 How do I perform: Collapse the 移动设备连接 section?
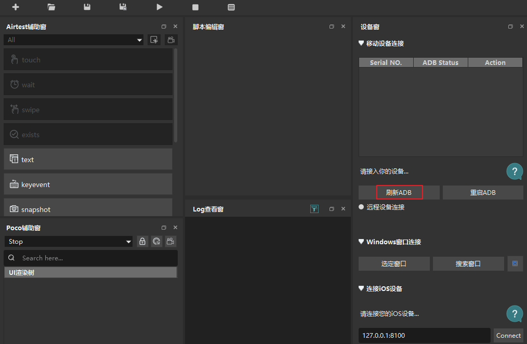pos(362,44)
